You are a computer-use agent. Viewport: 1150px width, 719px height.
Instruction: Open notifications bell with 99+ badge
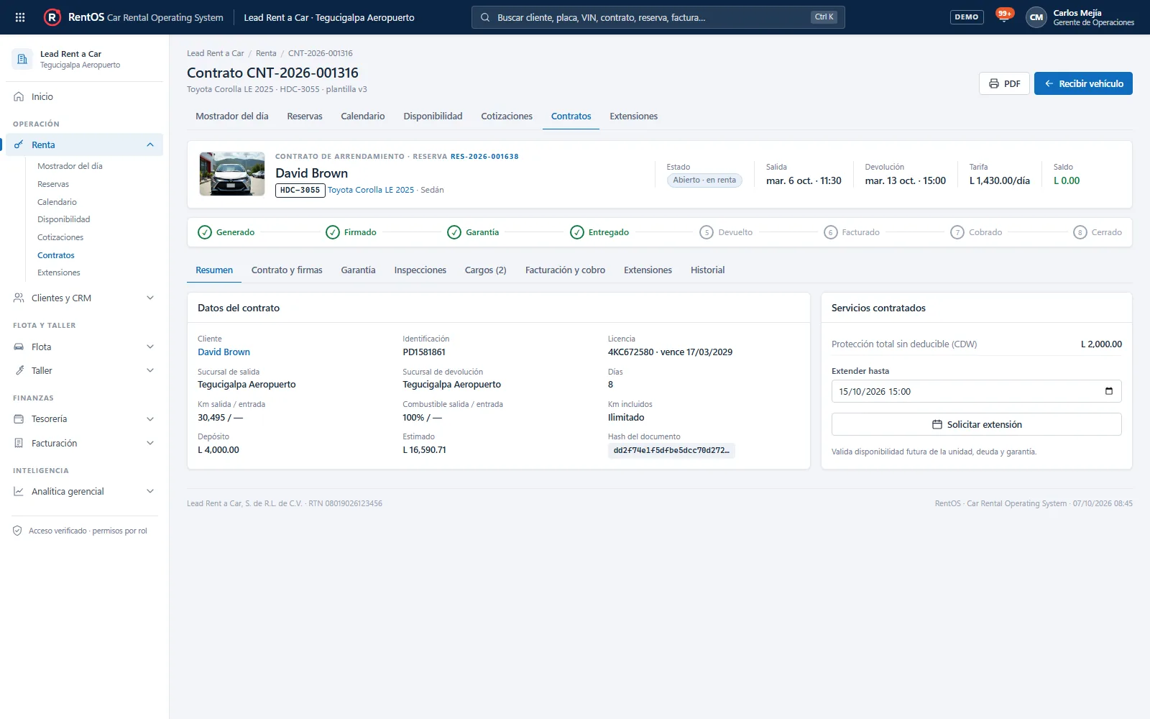click(x=1004, y=17)
